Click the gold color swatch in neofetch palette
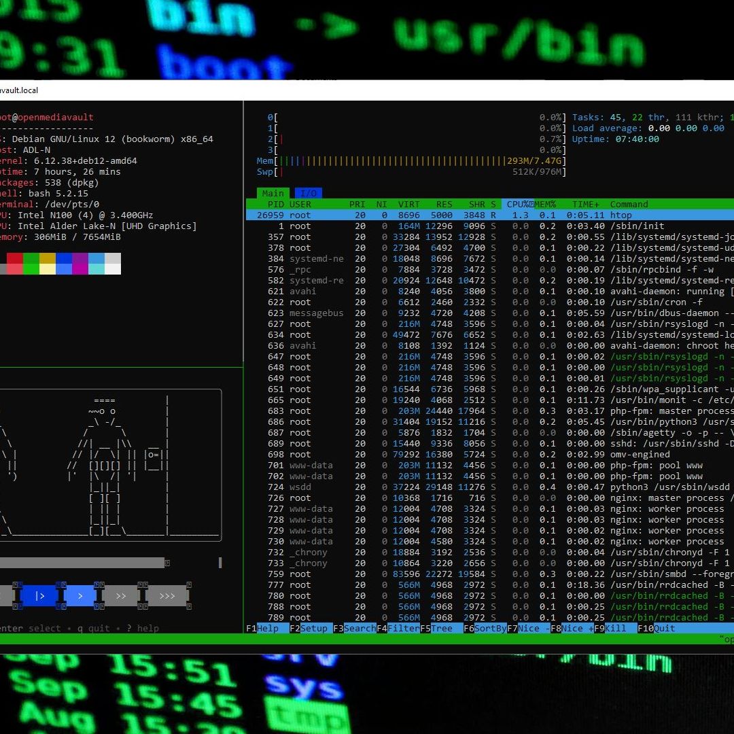 point(48,258)
